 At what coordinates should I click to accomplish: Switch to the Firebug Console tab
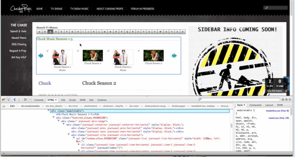(39, 100)
